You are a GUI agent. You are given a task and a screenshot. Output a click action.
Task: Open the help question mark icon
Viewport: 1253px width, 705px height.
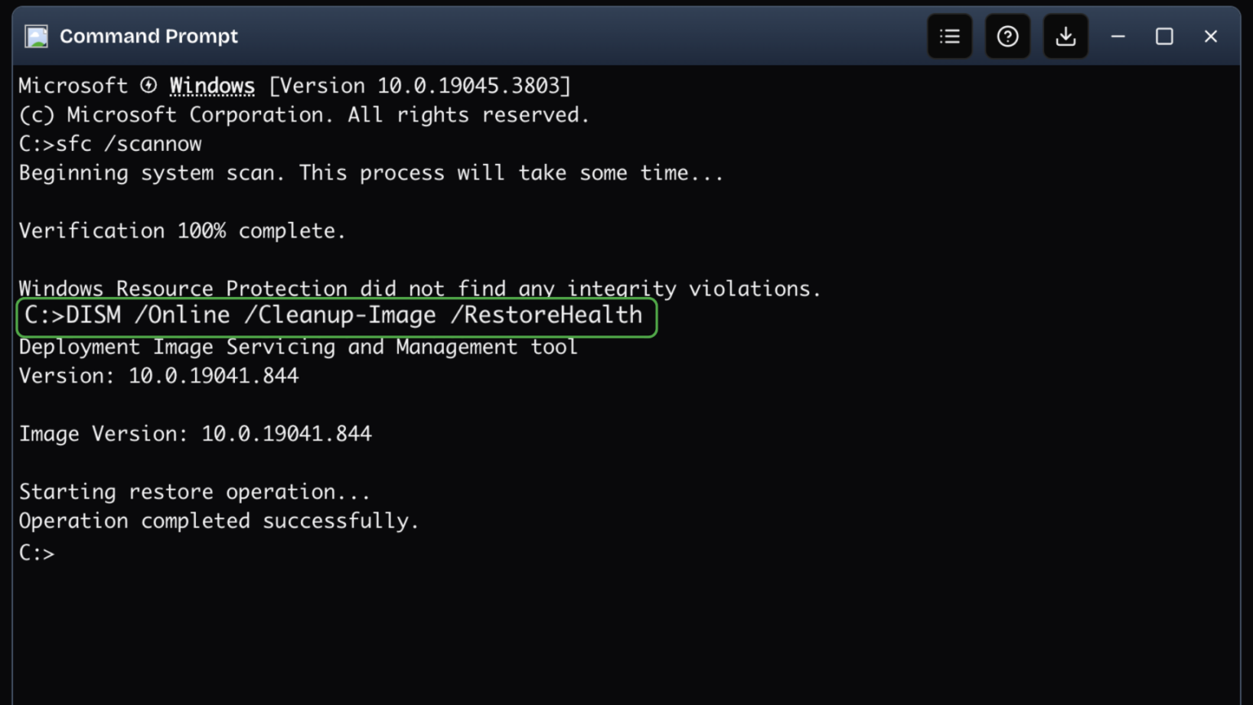tap(1007, 37)
